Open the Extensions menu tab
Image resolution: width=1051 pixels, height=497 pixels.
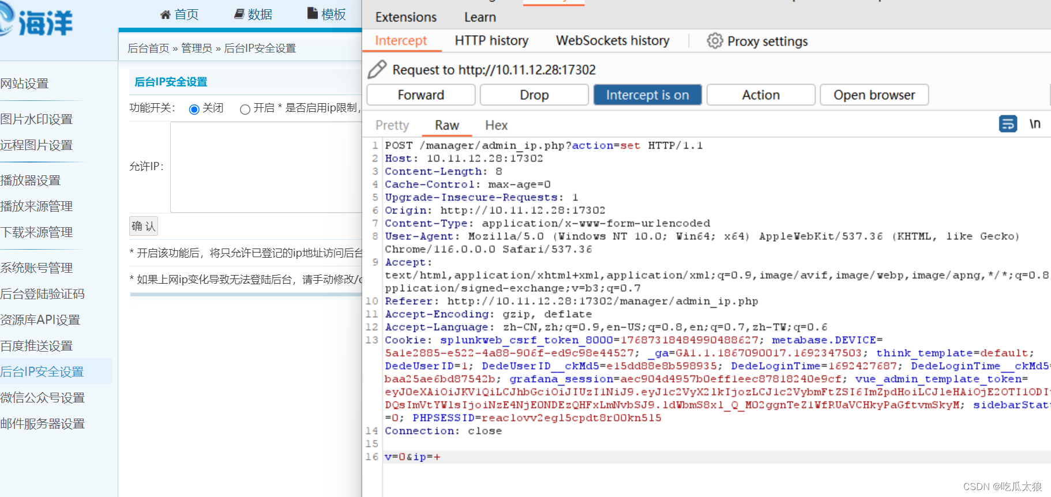tap(406, 17)
